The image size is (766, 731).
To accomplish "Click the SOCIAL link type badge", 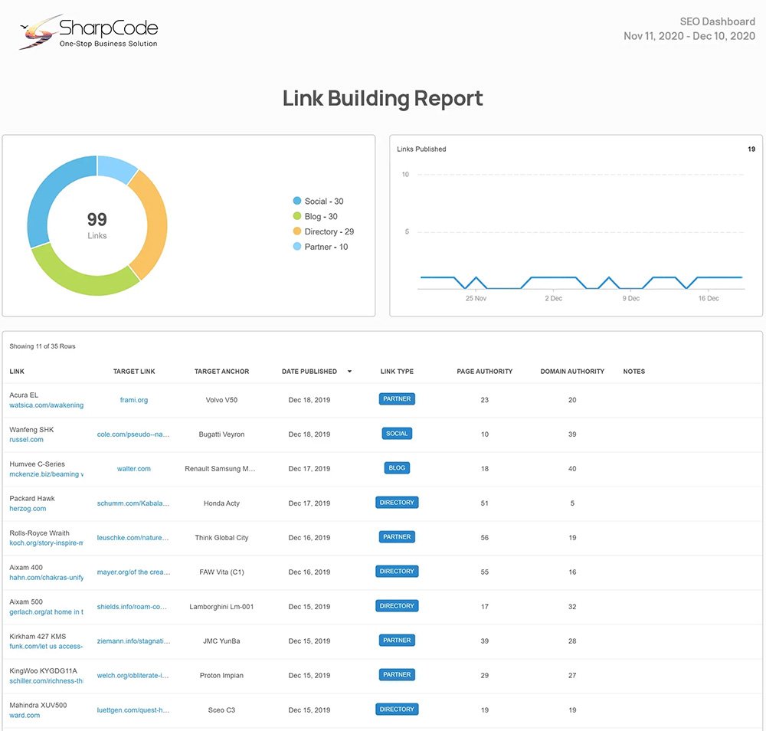I will [x=397, y=434].
